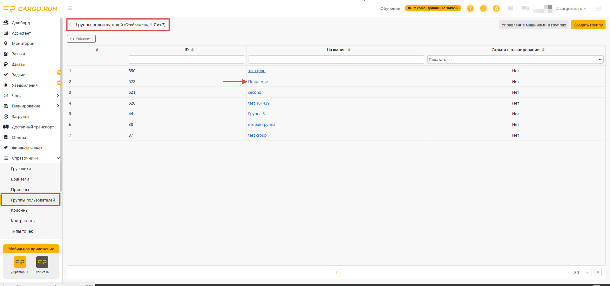Click Рекомендованные заказы button

(x=433, y=8)
